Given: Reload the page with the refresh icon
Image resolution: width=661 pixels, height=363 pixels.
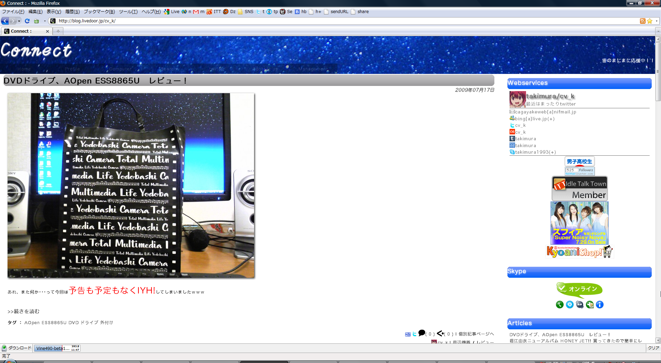Looking at the screenshot, I should pyautogui.click(x=27, y=21).
